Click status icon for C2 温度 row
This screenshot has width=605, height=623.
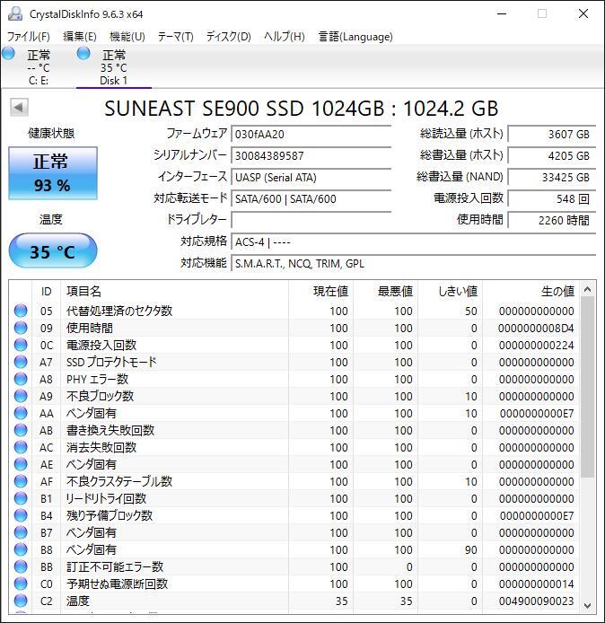click(21, 601)
